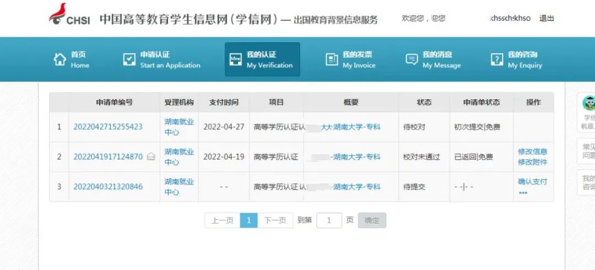Click 湖南就业中心 in row 2

click(x=179, y=157)
